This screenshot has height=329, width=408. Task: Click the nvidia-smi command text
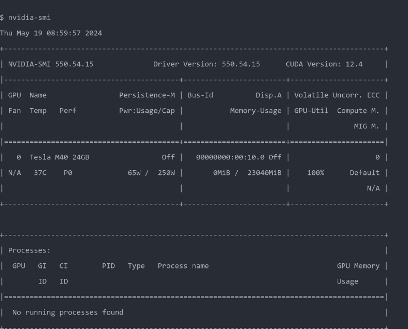(30, 18)
